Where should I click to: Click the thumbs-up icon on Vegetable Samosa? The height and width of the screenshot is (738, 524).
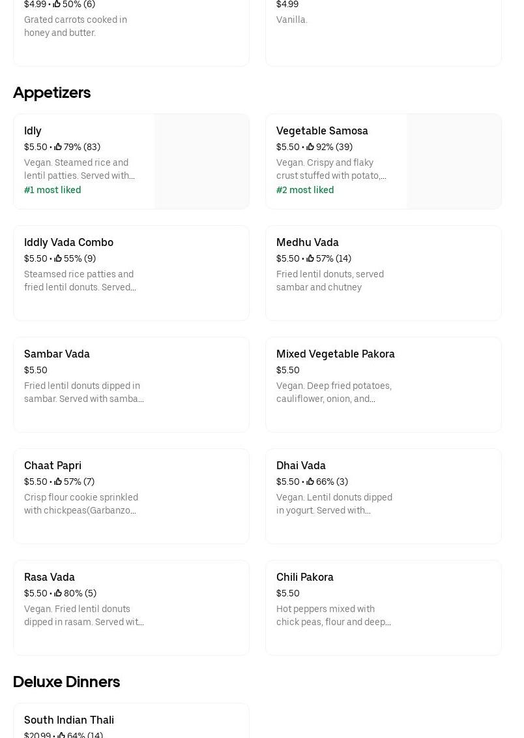click(x=310, y=147)
